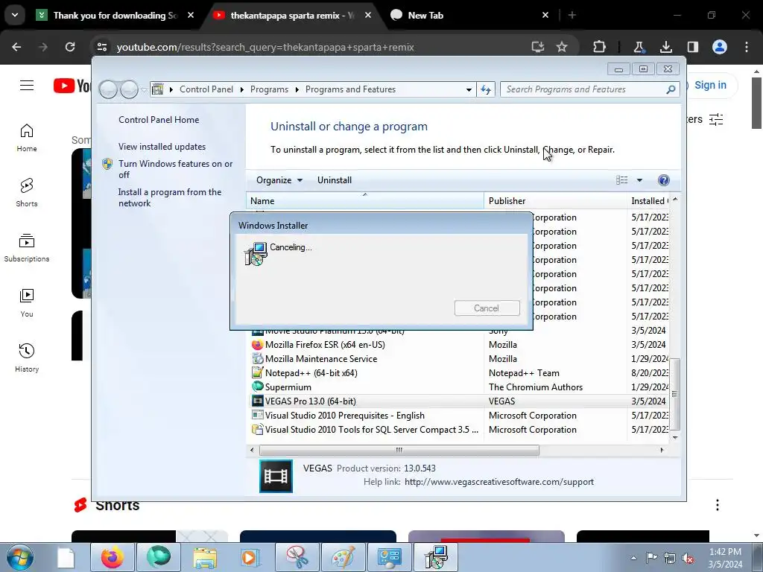
Task: Click the change view icon
Action: [x=621, y=180]
